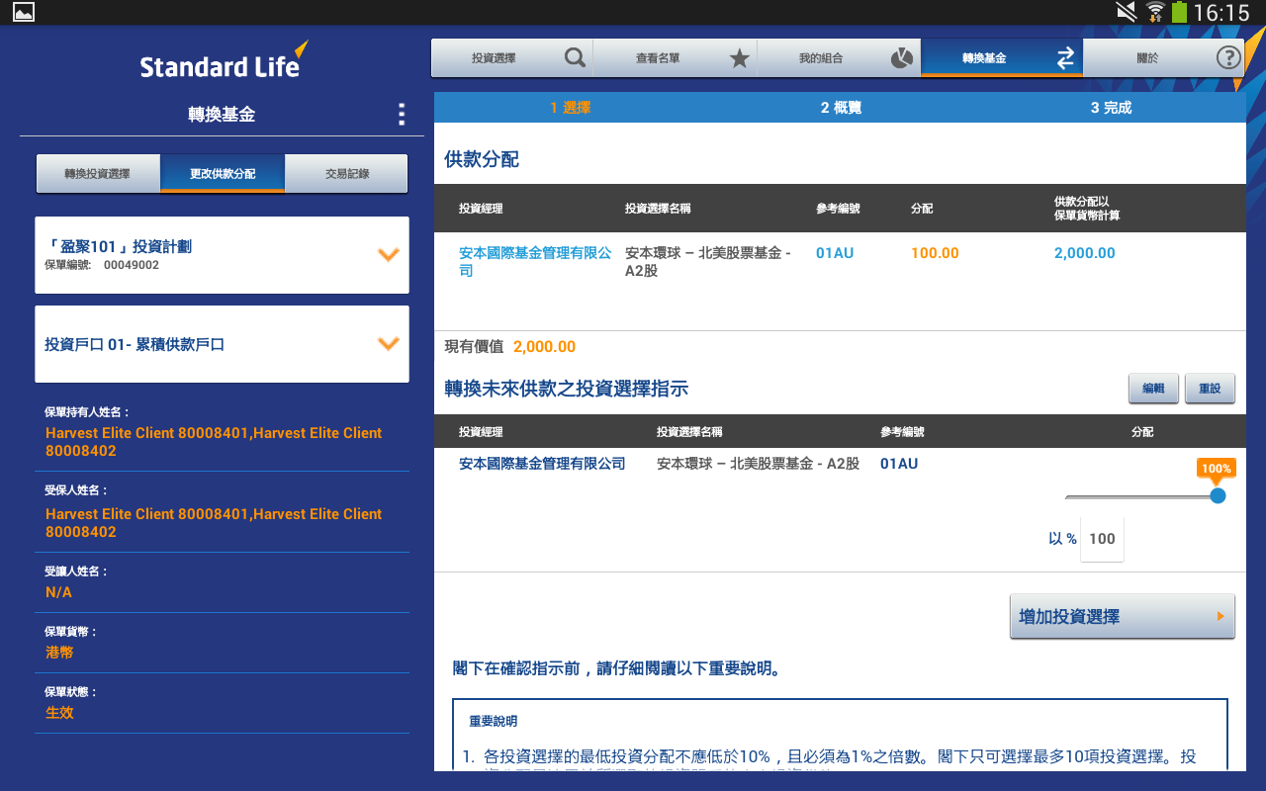Tap 安本國際基金管理有限公司 in the 轉換未來供款 table
The height and width of the screenshot is (791, 1266).
click(x=542, y=464)
